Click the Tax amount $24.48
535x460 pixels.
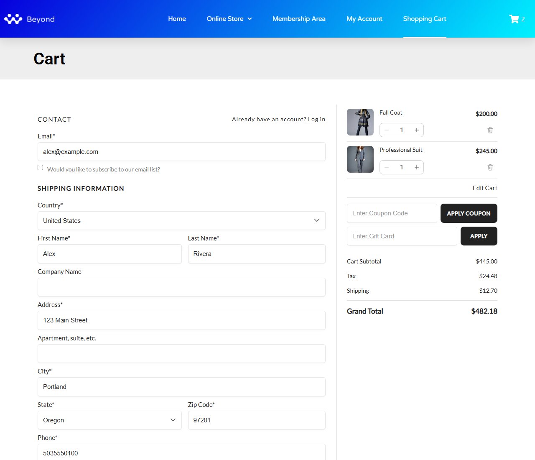(488, 276)
